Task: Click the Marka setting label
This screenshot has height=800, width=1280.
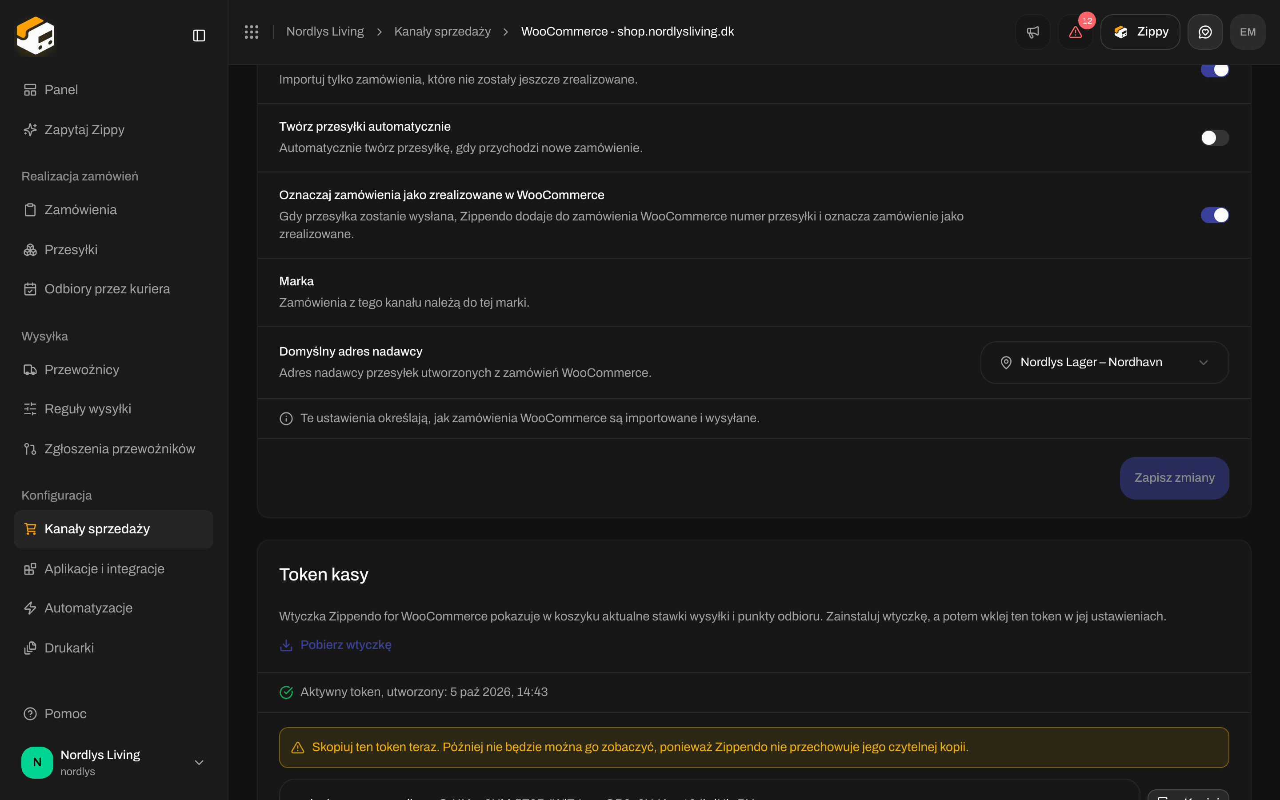Action: coord(296,281)
